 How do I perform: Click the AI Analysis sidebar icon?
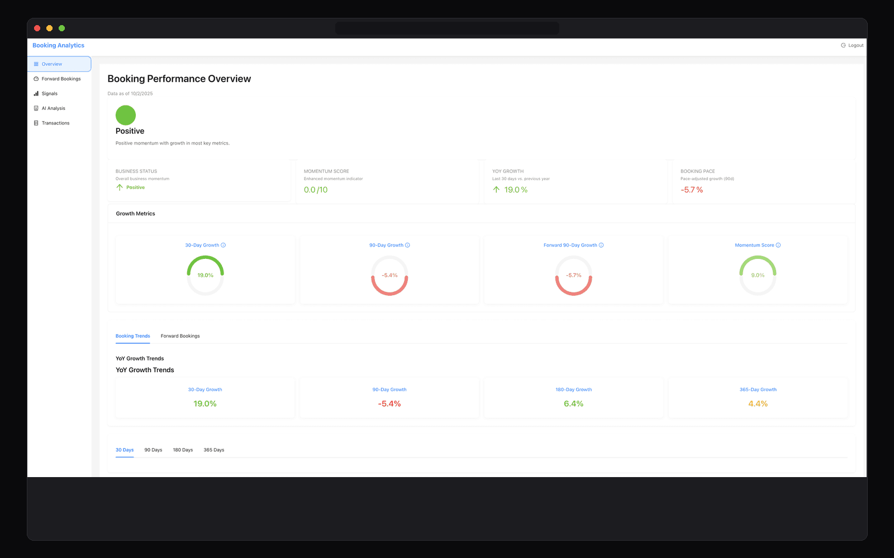coord(36,108)
